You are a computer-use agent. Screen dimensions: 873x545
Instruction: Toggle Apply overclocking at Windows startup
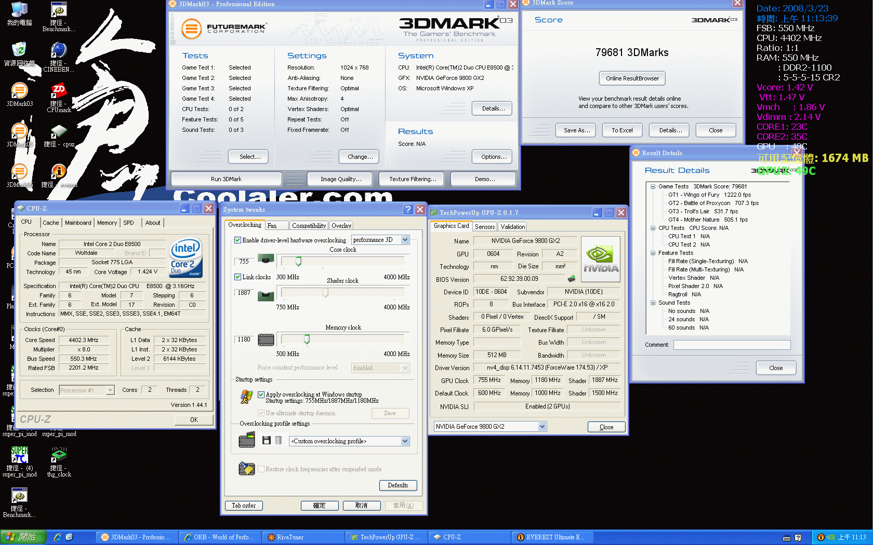(x=261, y=394)
